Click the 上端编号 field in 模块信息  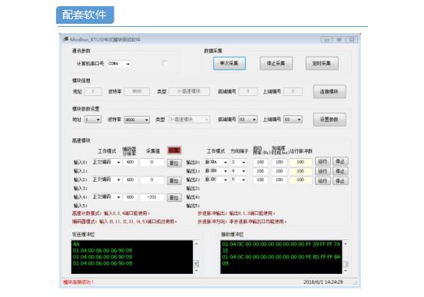click(x=293, y=91)
